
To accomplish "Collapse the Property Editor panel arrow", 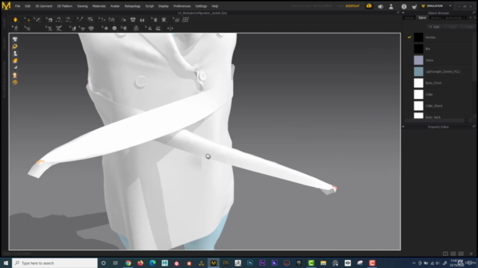I will tap(403, 127).
